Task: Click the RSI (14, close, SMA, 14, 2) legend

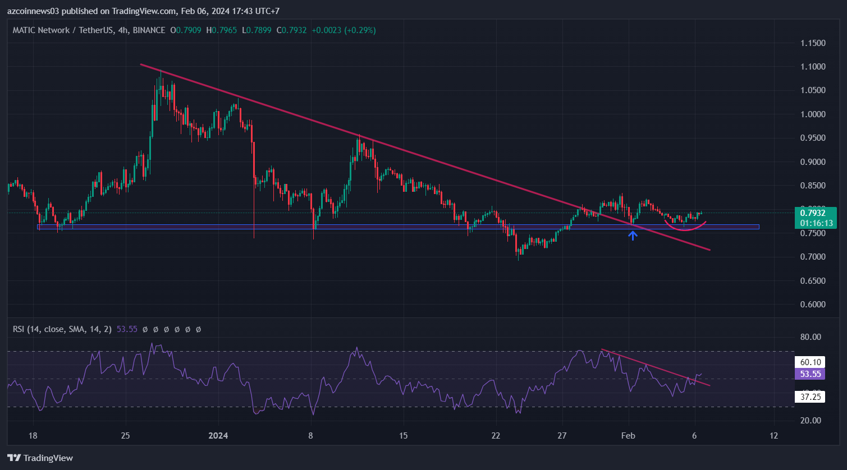Action: (63, 329)
